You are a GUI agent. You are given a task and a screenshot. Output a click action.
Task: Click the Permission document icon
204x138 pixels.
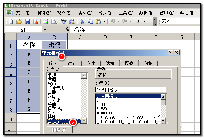pos(35,21)
